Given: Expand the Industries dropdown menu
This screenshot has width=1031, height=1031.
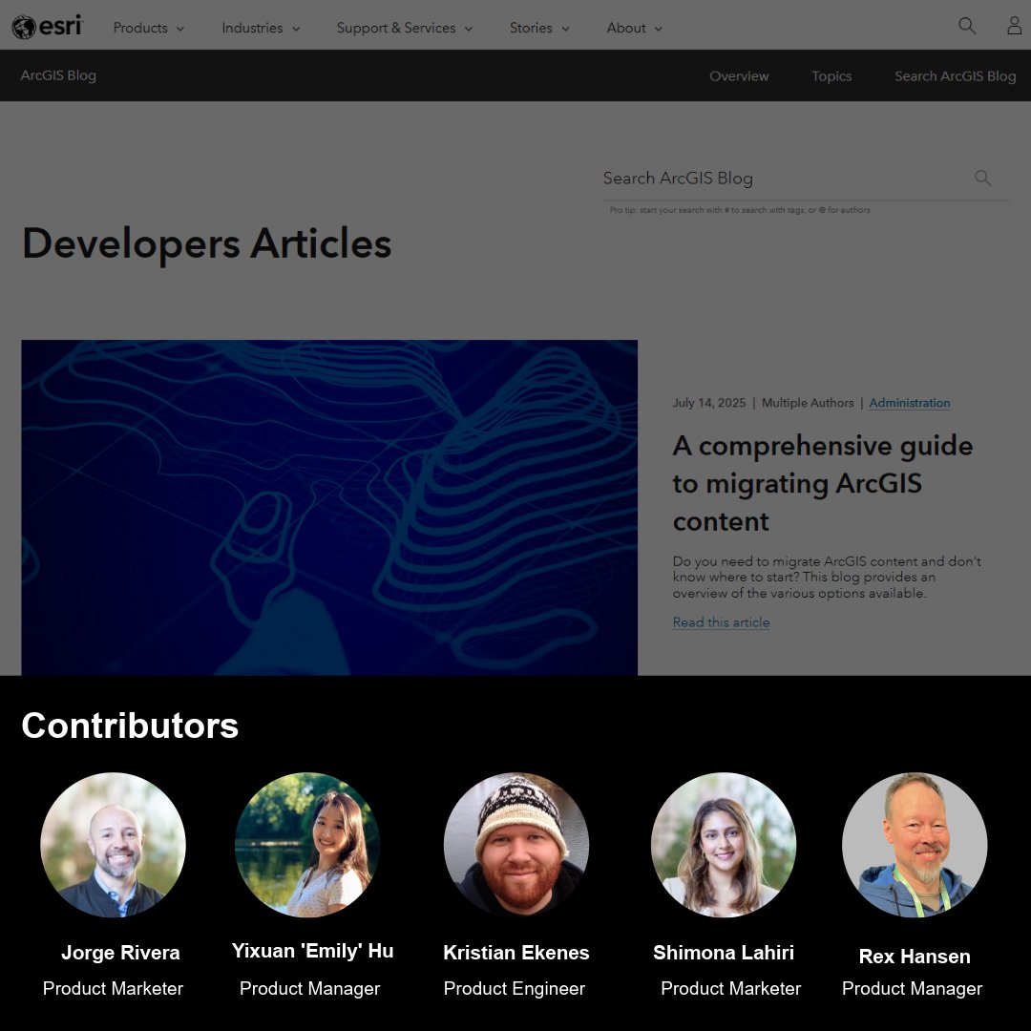Looking at the screenshot, I should click(x=261, y=28).
